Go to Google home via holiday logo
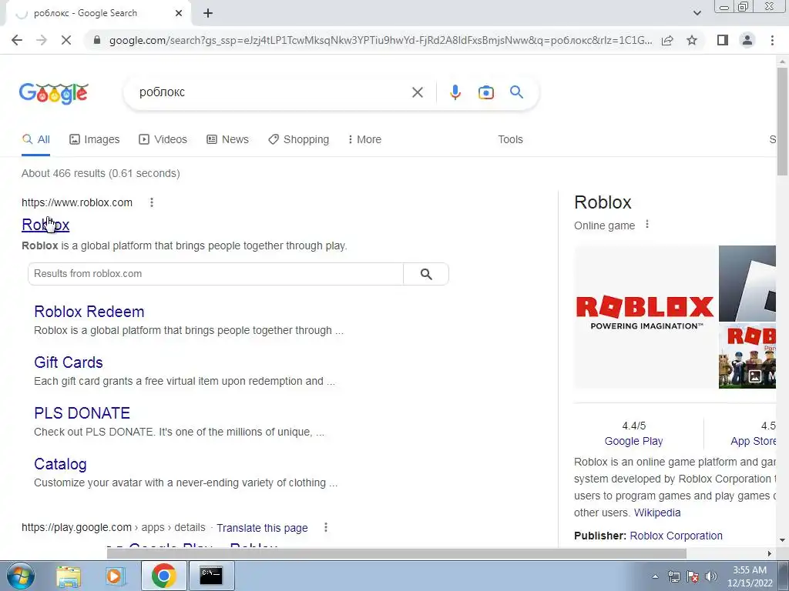Viewport: 789px width, 591px height. [54, 93]
